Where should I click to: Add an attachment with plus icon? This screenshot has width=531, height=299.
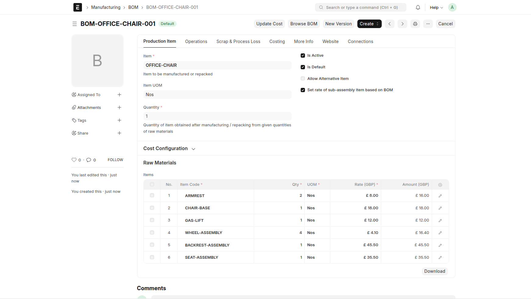pos(119,107)
